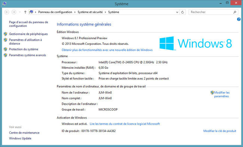Expand the chevron after Système et sécurité
Viewport: 243px width, 147px height.
point(105,12)
